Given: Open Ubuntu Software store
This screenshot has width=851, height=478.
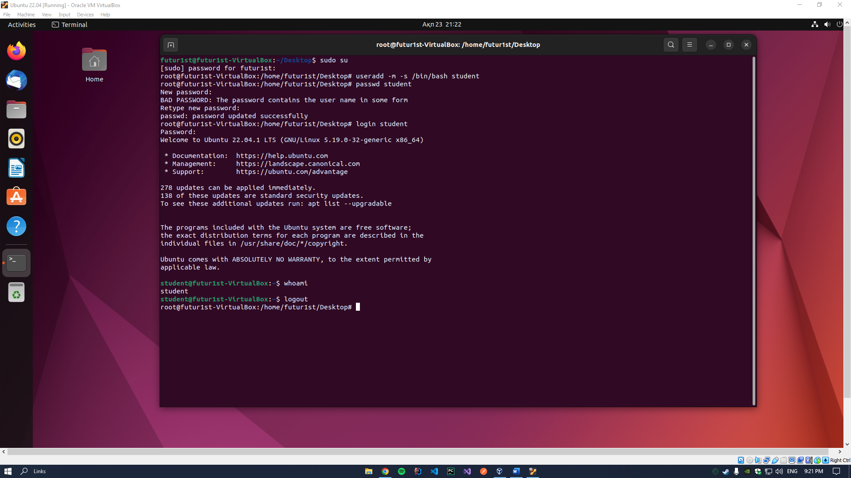Looking at the screenshot, I should 16,197.
